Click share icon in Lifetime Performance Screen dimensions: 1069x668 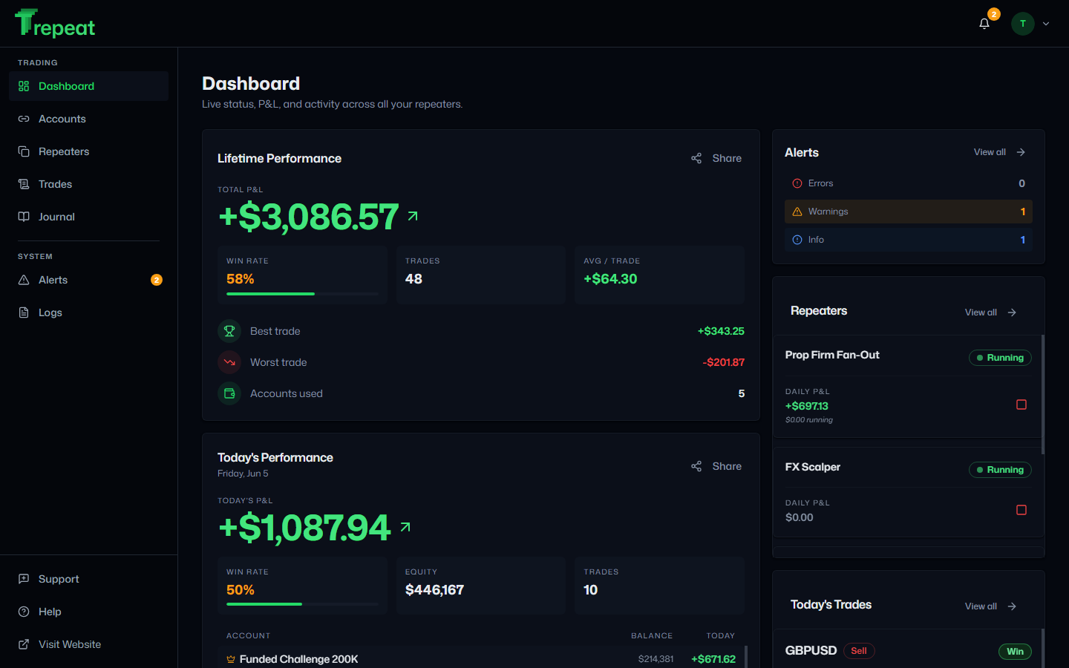696,158
